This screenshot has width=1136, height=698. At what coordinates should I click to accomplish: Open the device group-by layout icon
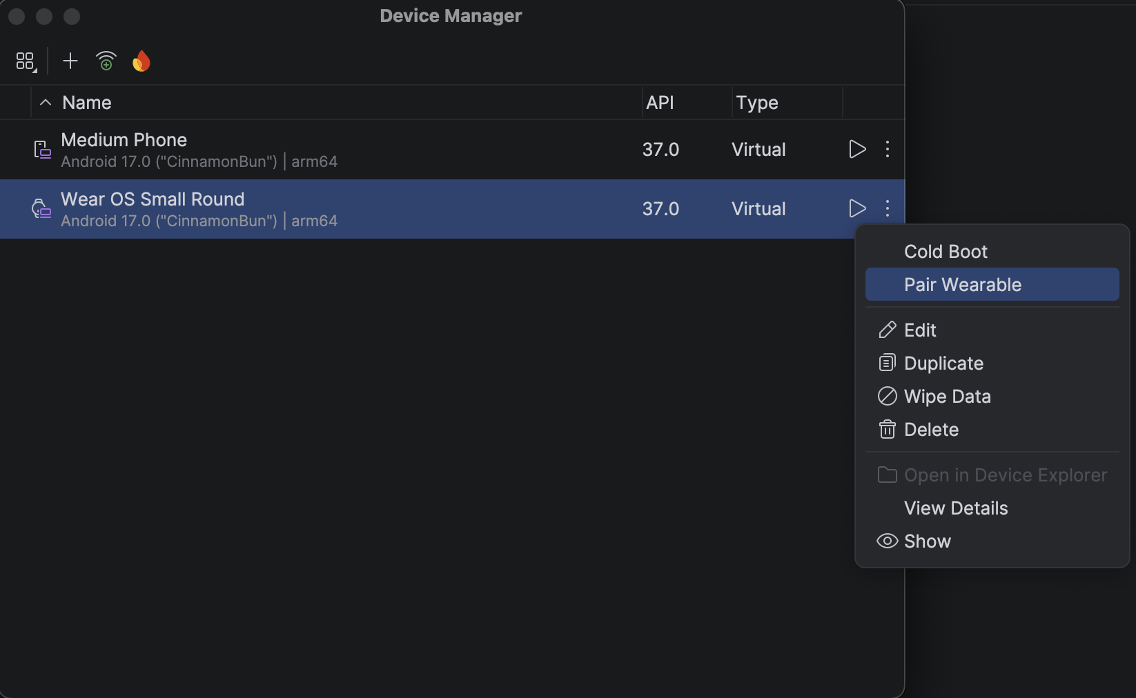pos(26,61)
